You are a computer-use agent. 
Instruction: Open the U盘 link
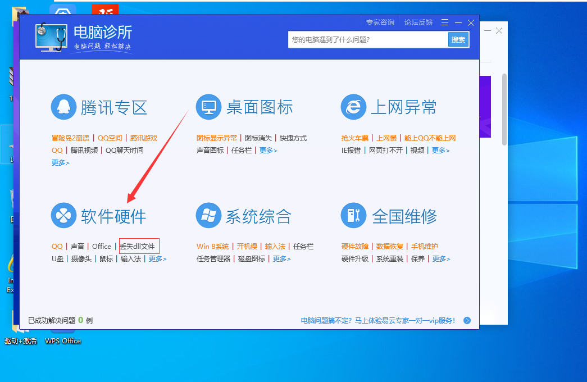(58, 259)
